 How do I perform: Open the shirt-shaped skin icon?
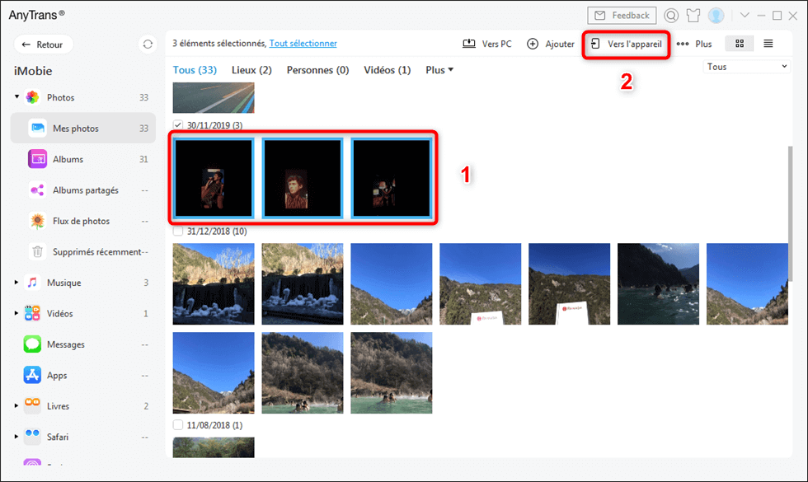693,16
